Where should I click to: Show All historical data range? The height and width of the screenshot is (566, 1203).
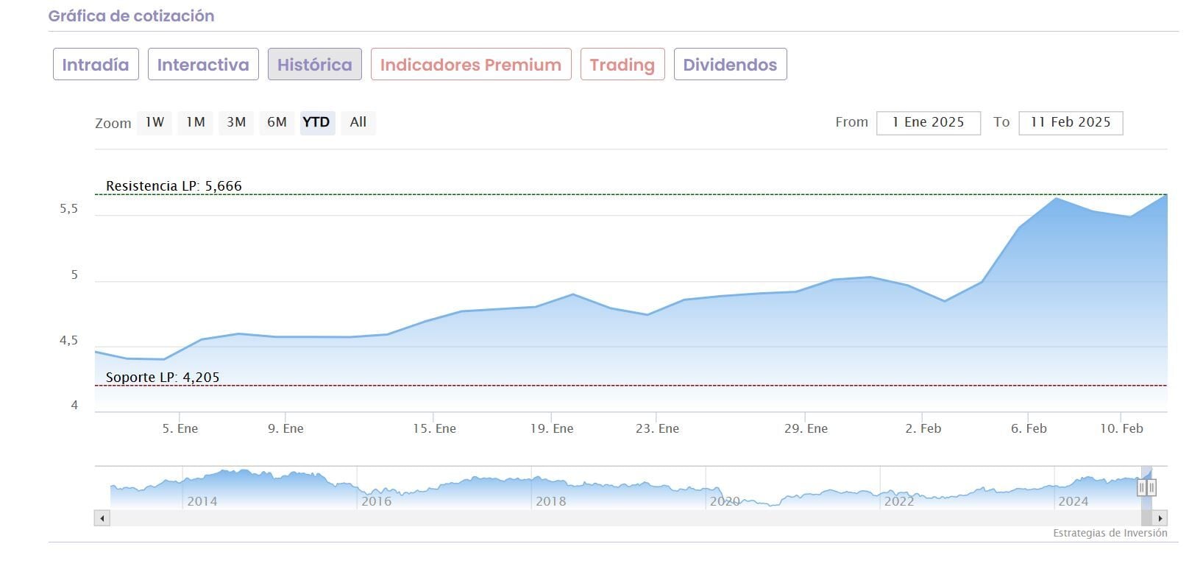tap(358, 122)
